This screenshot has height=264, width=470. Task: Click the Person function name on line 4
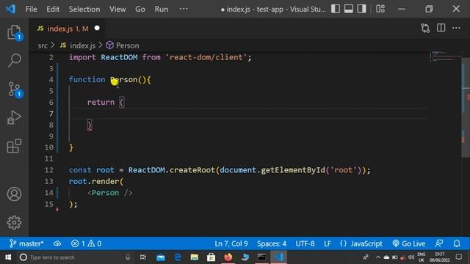coord(123,80)
